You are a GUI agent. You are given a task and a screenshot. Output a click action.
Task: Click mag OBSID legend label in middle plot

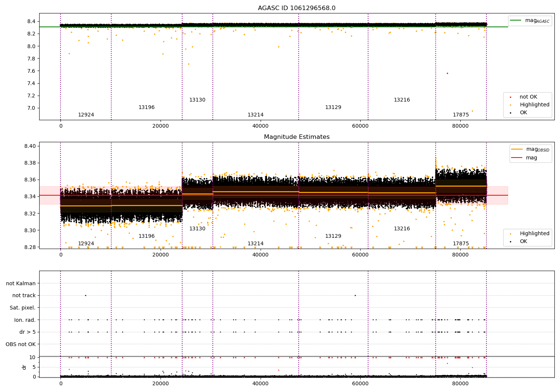pyautogui.click(x=538, y=149)
